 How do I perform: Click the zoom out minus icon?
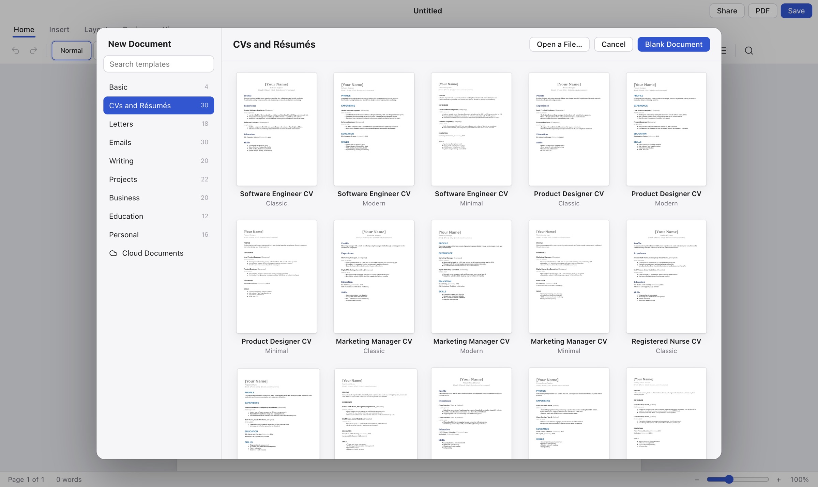[697, 480]
